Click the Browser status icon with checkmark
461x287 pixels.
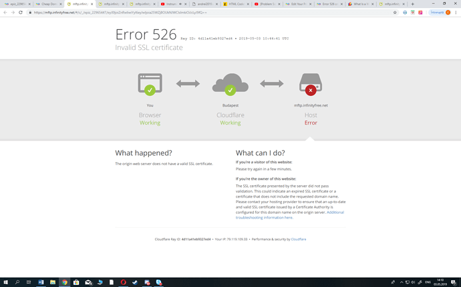pos(150,85)
